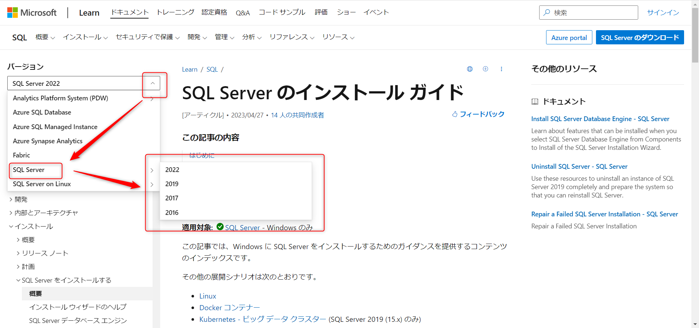Click the Azure portal button
Image resolution: width=699 pixels, height=328 pixels.
tap(569, 37)
